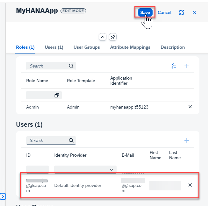Remove the g@sap.com user row
This screenshot has height=206, width=208.
(190, 185)
